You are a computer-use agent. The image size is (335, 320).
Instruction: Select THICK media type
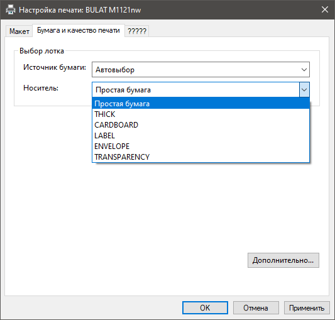(200, 114)
